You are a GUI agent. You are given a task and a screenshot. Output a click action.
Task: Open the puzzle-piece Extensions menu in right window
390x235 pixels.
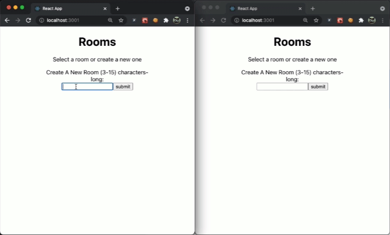361,21
